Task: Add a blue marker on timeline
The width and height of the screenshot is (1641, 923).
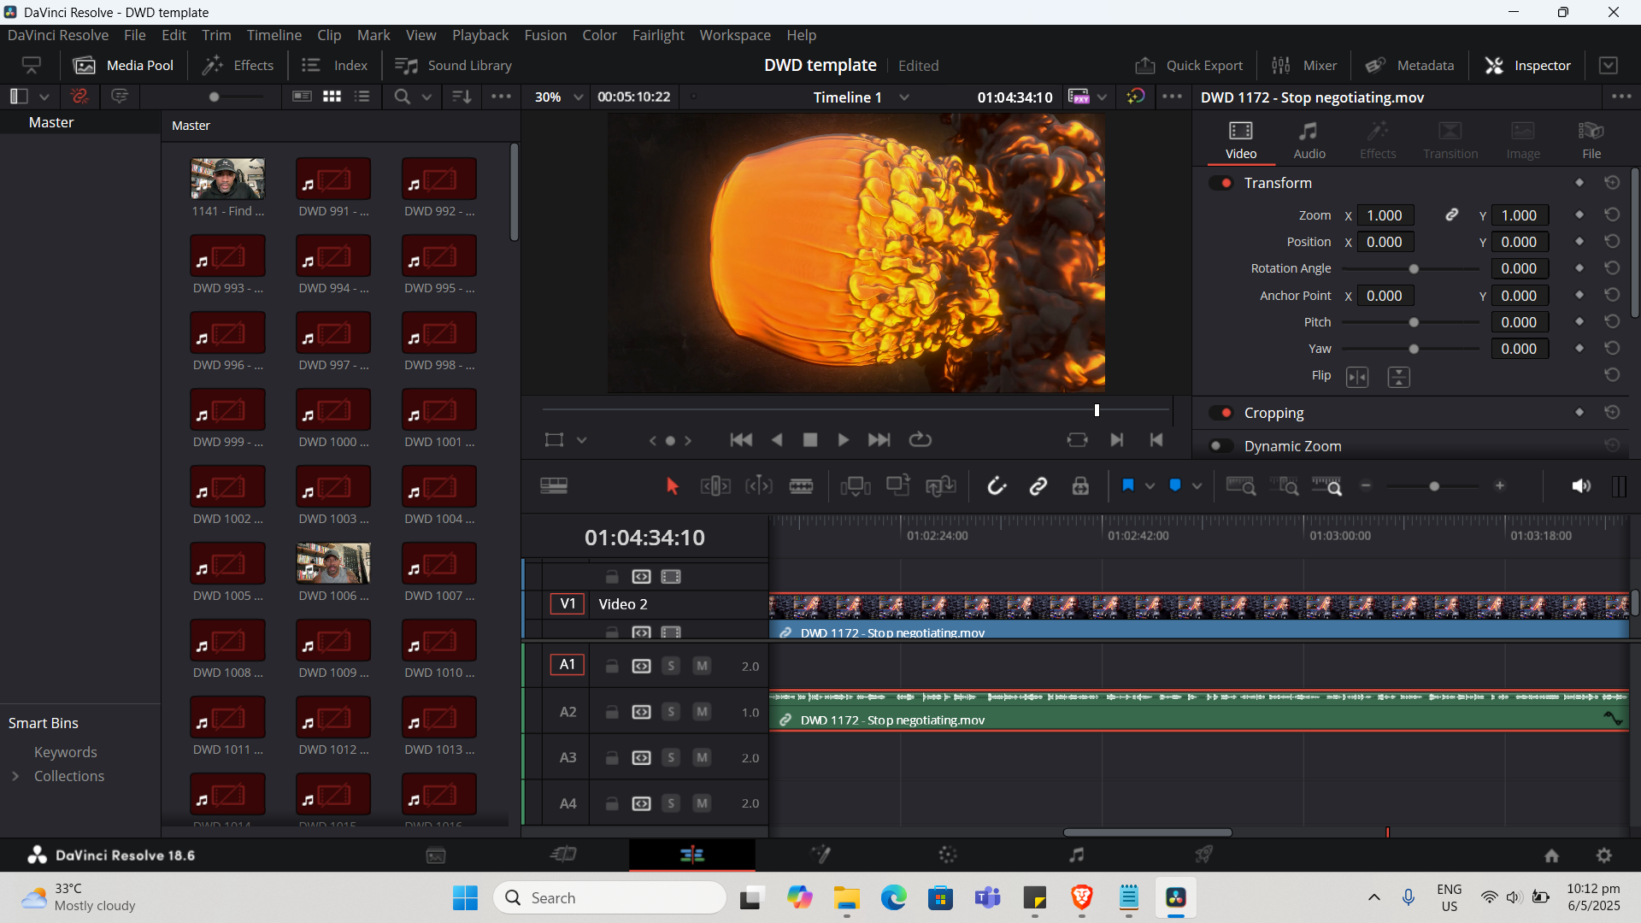Action: (x=1175, y=485)
